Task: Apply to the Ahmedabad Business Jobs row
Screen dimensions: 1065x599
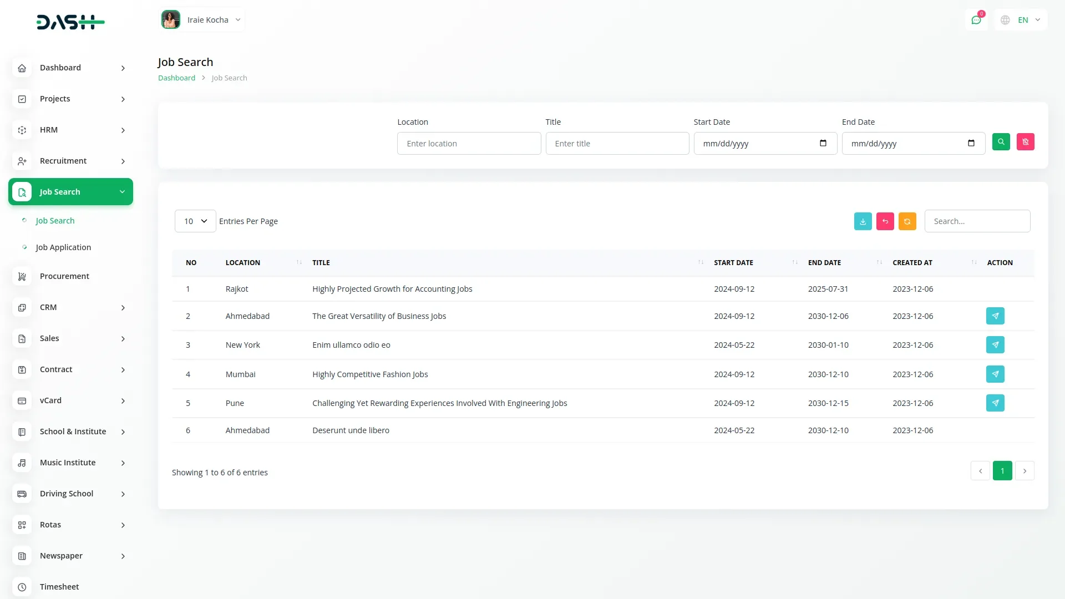Action: tap(995, 316)
